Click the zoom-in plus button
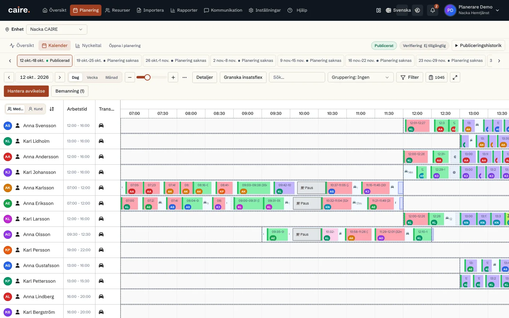The width and height of the screenshot is (509, 318). pos(173,77)
